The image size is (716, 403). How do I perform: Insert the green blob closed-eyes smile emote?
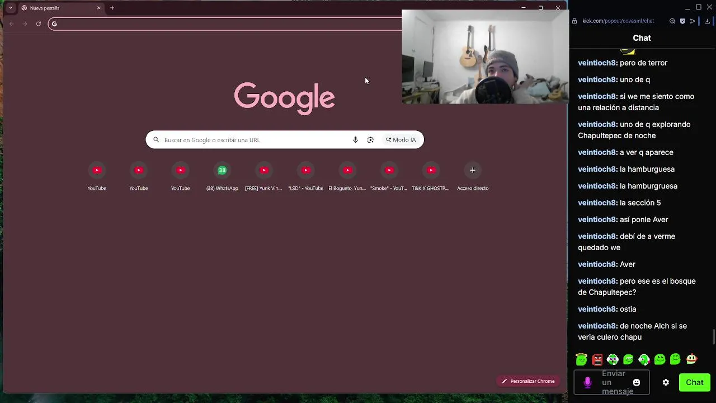pos(675,359)
